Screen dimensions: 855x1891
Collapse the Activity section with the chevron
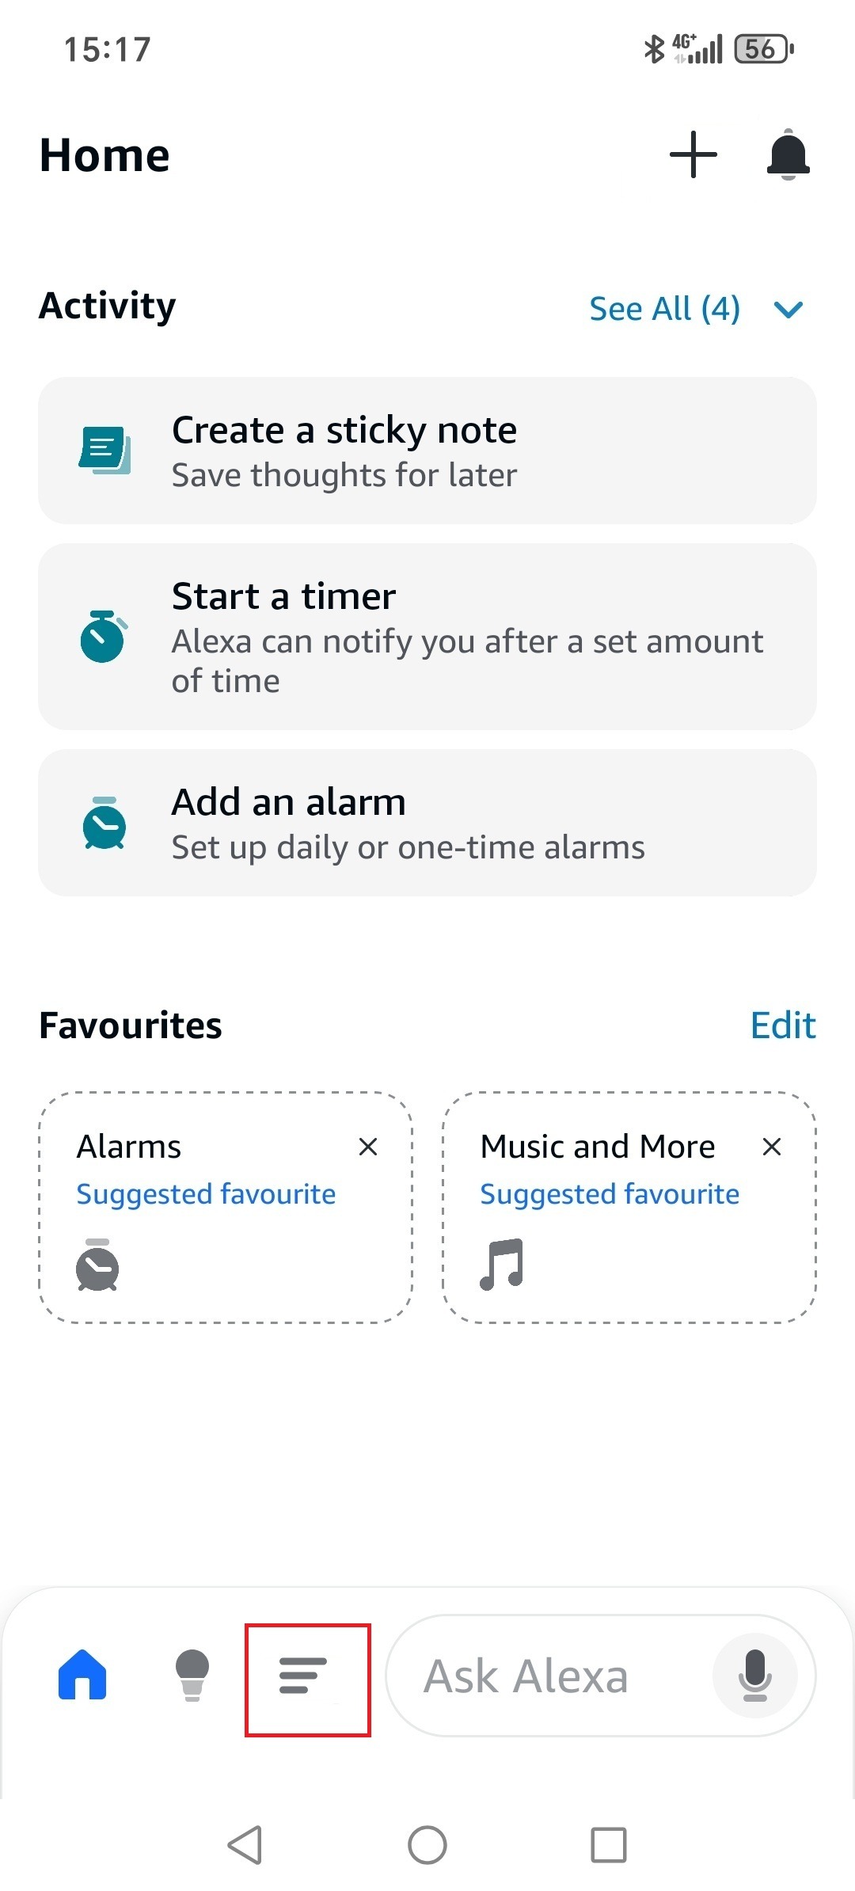click(x=789, y=309)
